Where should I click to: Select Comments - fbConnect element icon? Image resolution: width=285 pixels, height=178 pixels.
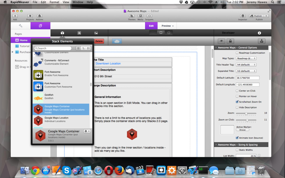tap(38, 63)
